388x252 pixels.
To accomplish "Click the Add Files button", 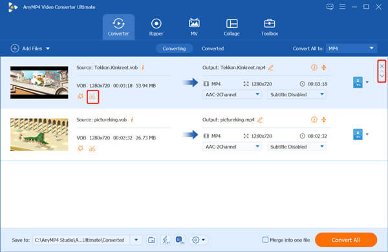I will click(27, 48).
